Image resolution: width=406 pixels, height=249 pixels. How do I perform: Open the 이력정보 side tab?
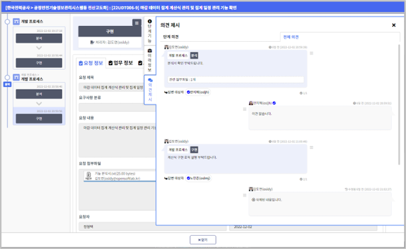click(150, 60)
